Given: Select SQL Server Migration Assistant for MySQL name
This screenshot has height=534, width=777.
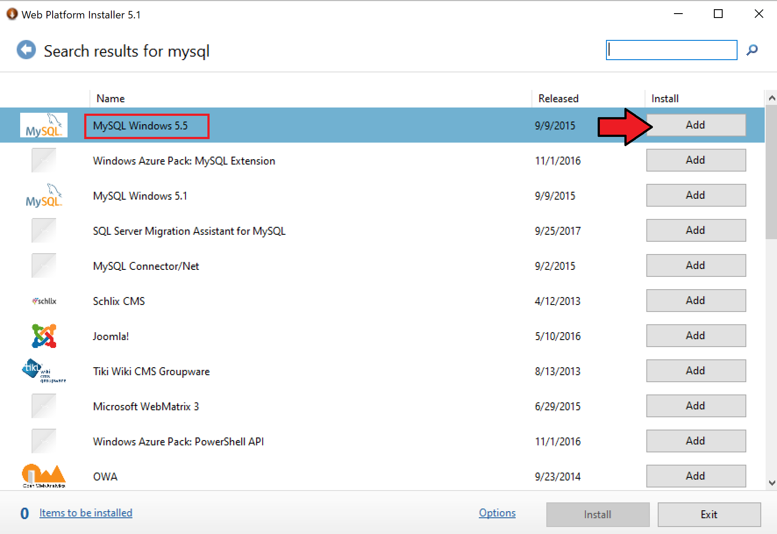Looking at the screenshot, I should (x=189, y=231).
